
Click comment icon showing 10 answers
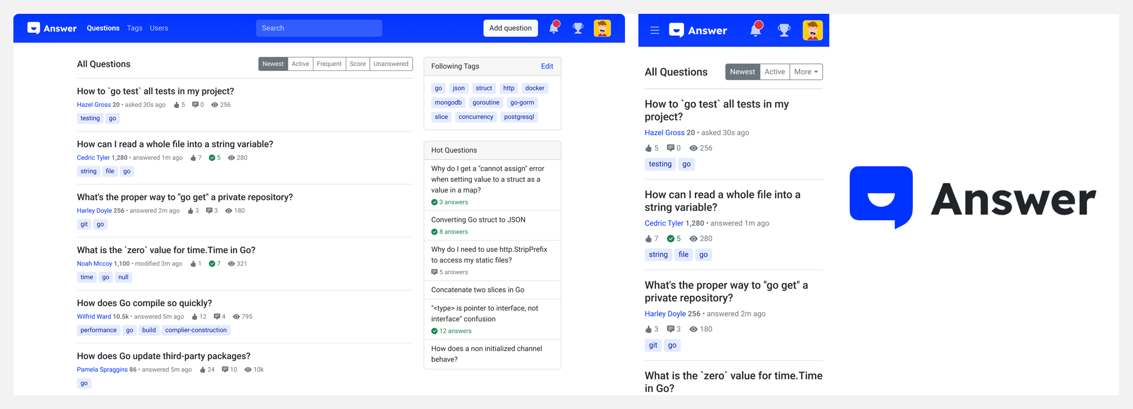pyautogui.click(x=225, y=370)
